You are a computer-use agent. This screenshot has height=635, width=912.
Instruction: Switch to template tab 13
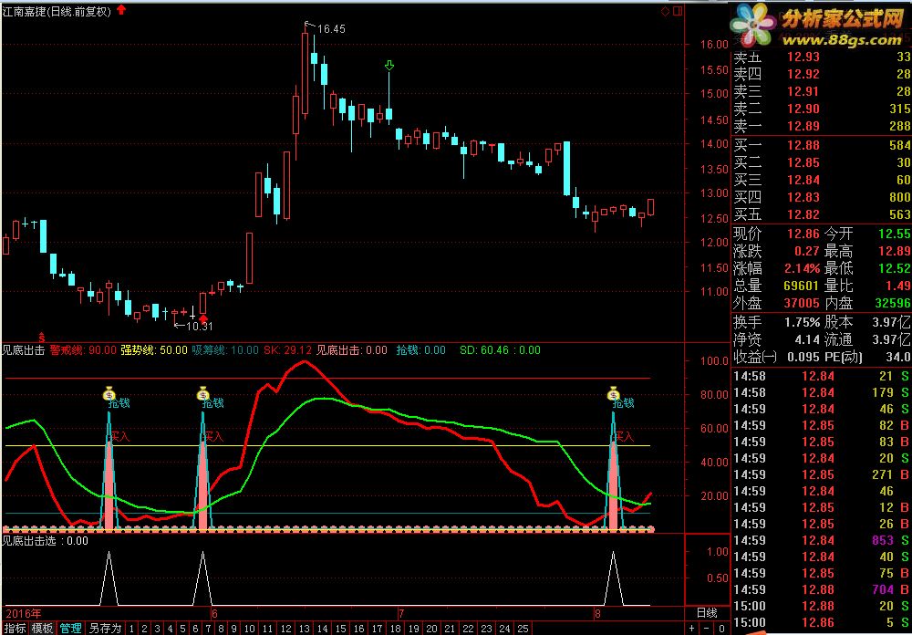[x=305, y=629]
